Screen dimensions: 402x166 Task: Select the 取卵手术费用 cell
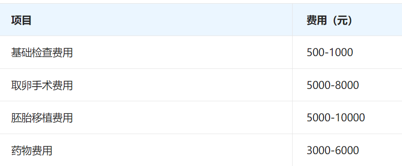point(146,85)
